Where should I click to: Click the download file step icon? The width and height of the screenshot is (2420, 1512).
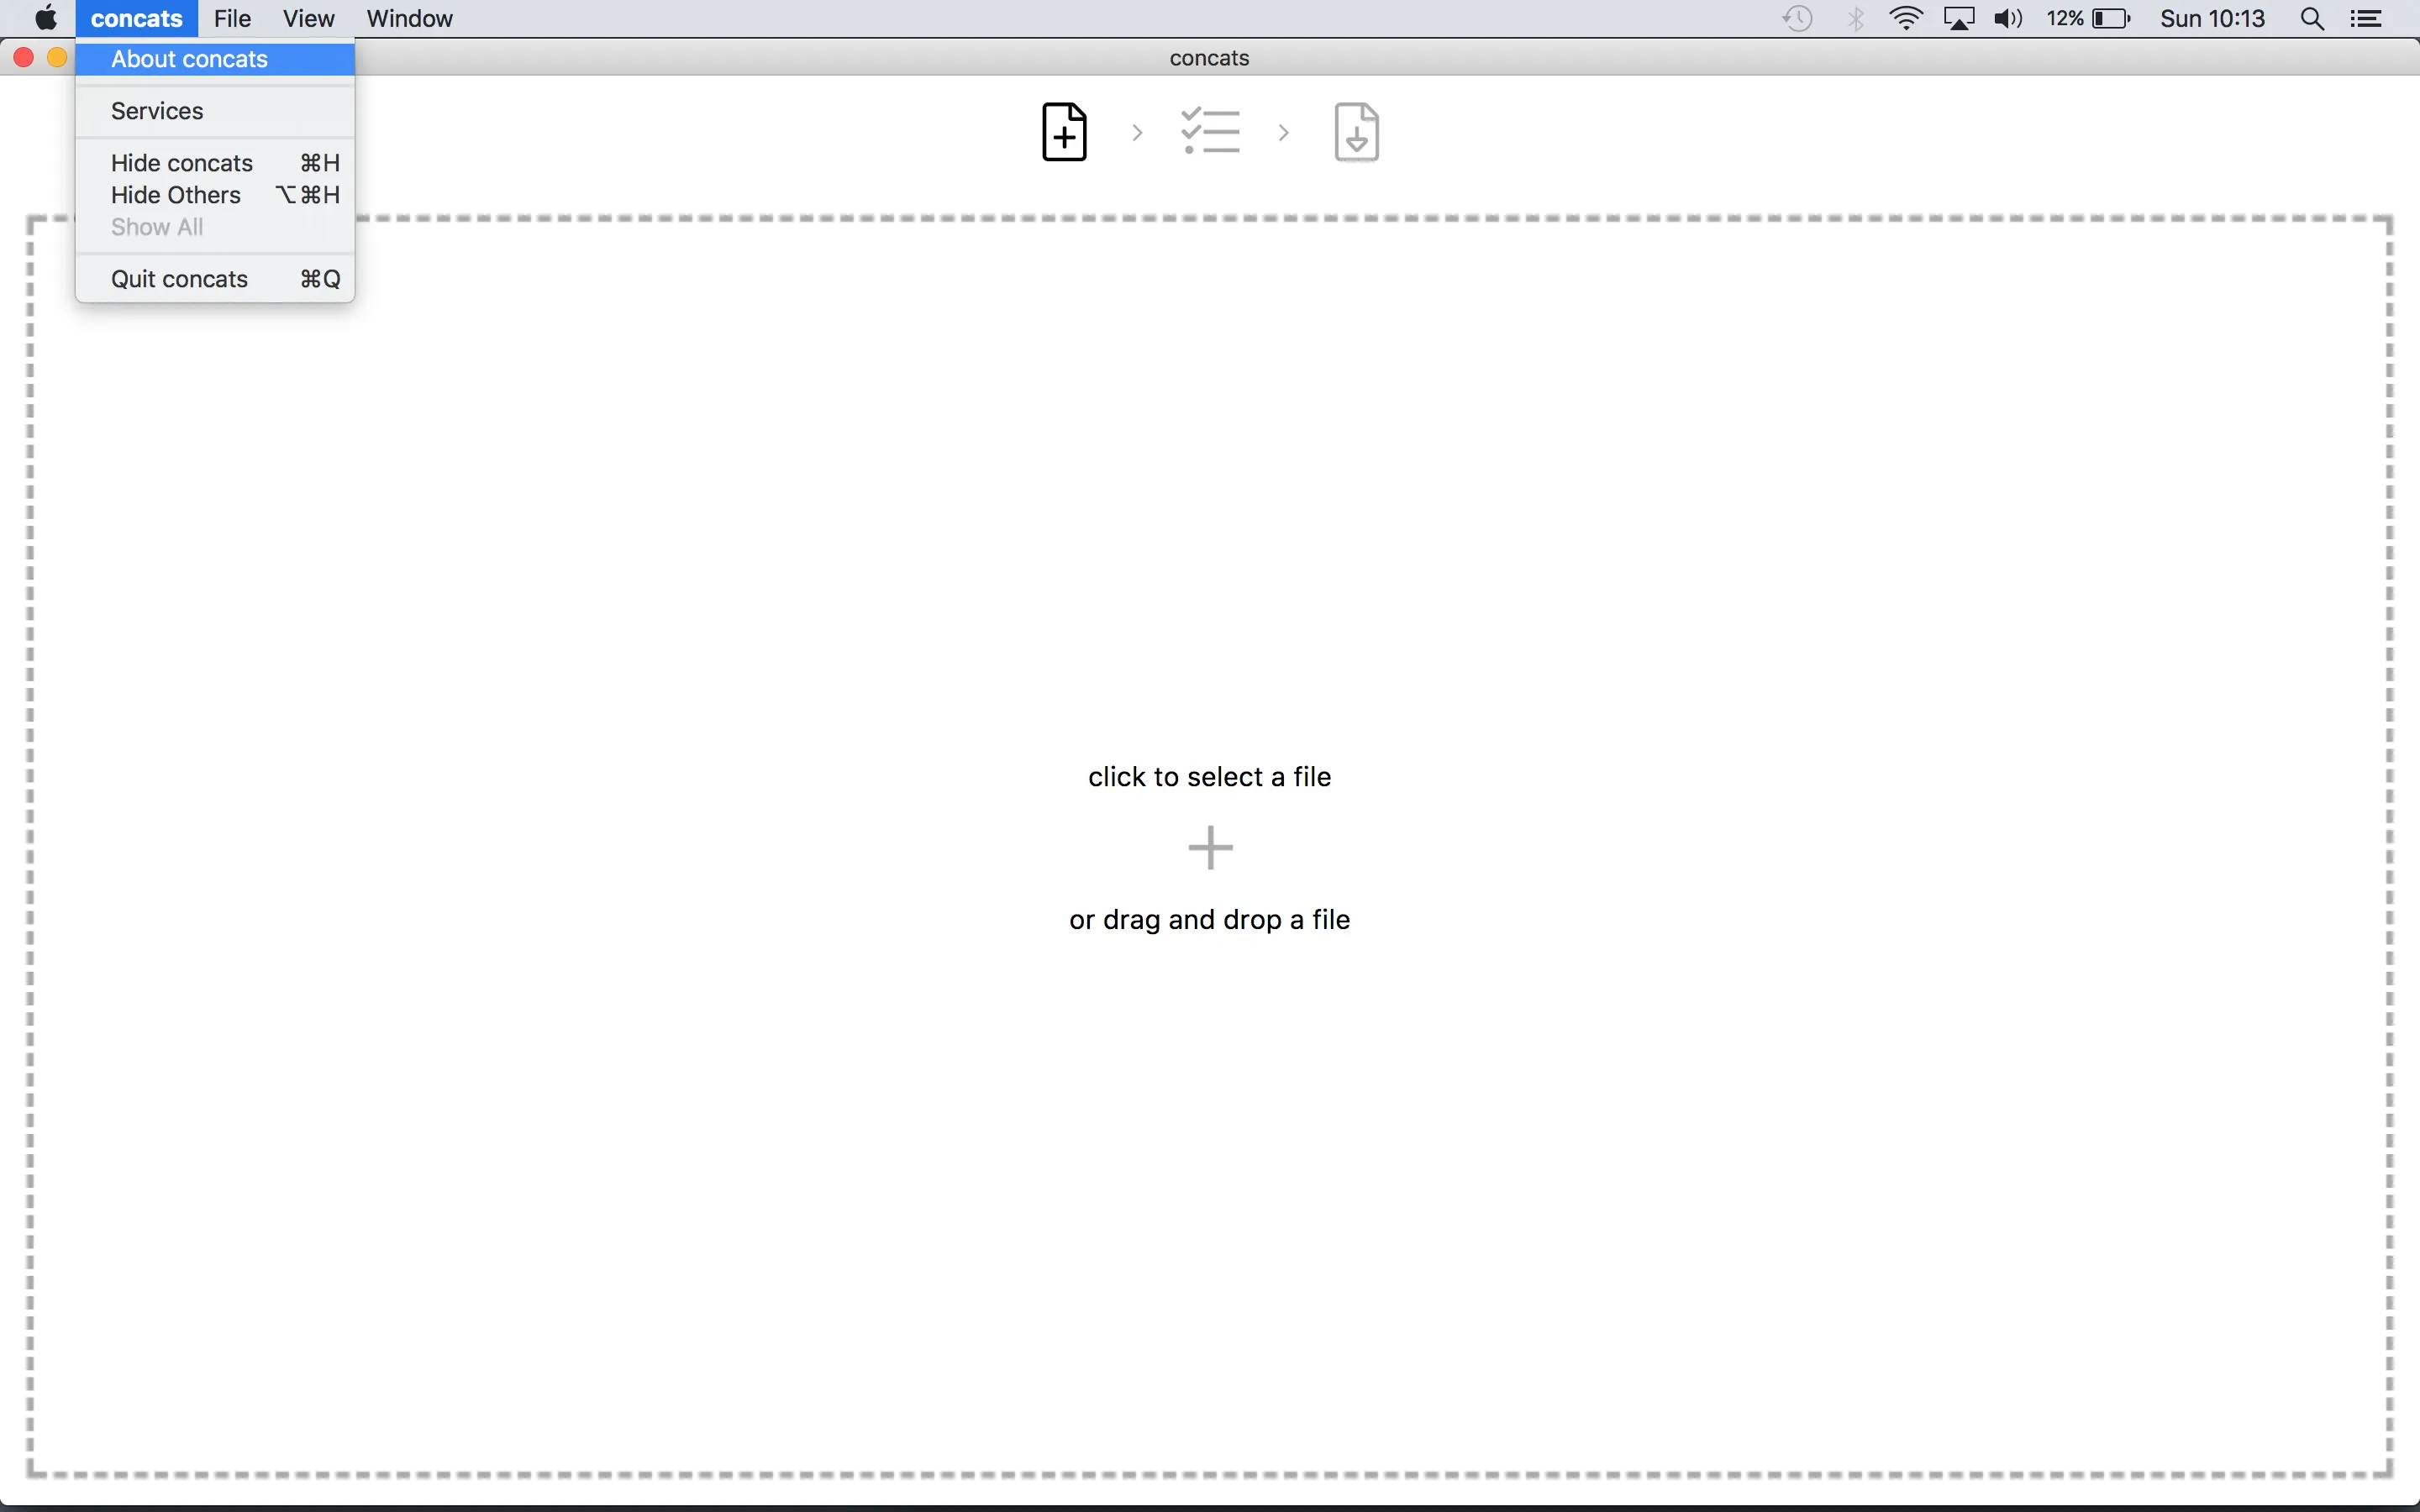click(1356, 132)
